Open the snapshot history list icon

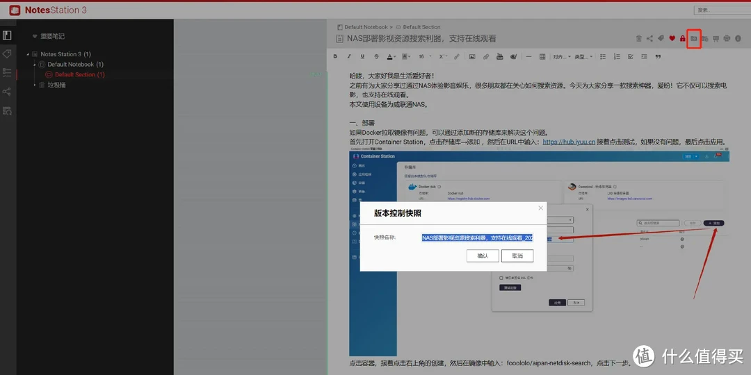pyautogui.click(x=705, y=38)
